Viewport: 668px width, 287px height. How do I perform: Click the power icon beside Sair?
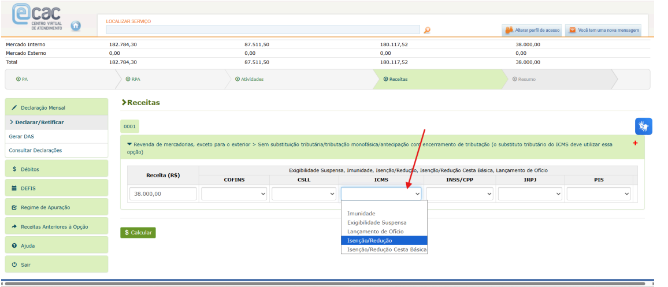(x=14, y=264)
